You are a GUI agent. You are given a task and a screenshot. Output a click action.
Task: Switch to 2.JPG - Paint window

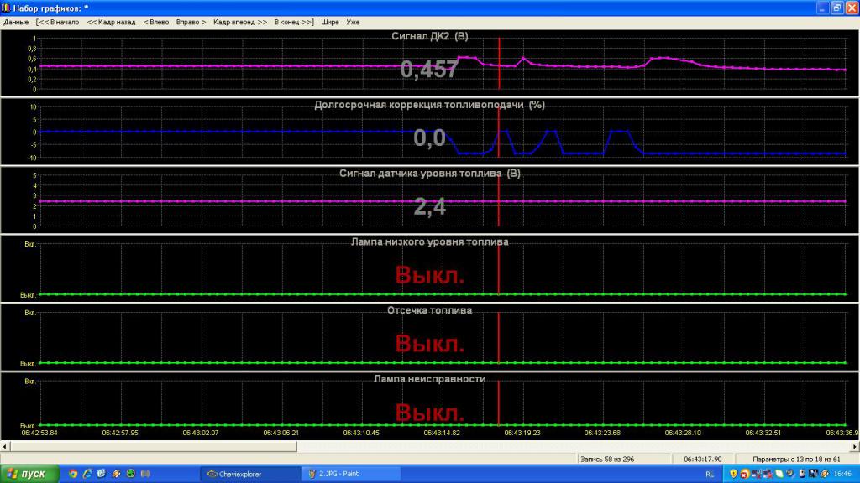[x=346, y=474]
